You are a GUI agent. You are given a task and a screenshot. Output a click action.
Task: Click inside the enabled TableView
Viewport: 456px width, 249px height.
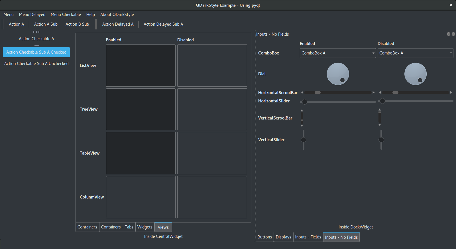click(x=141, y=153)
